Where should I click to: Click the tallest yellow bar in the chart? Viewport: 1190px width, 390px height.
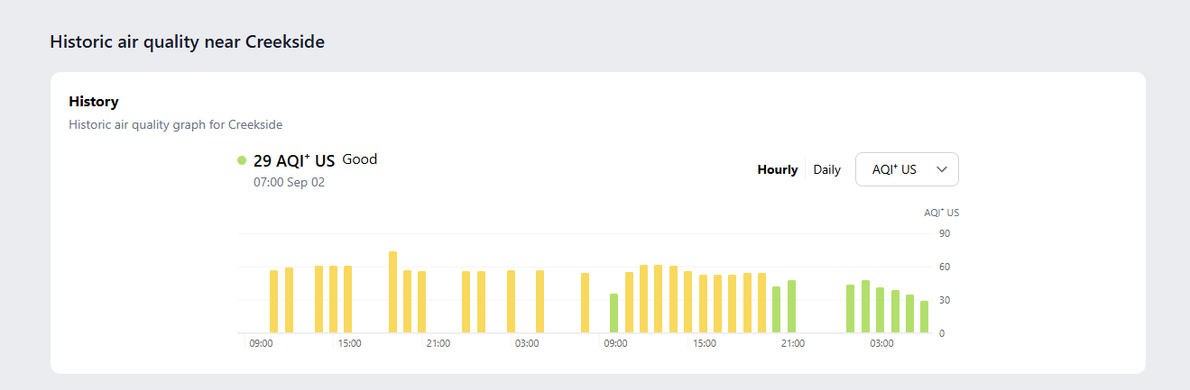click(392, 292)
